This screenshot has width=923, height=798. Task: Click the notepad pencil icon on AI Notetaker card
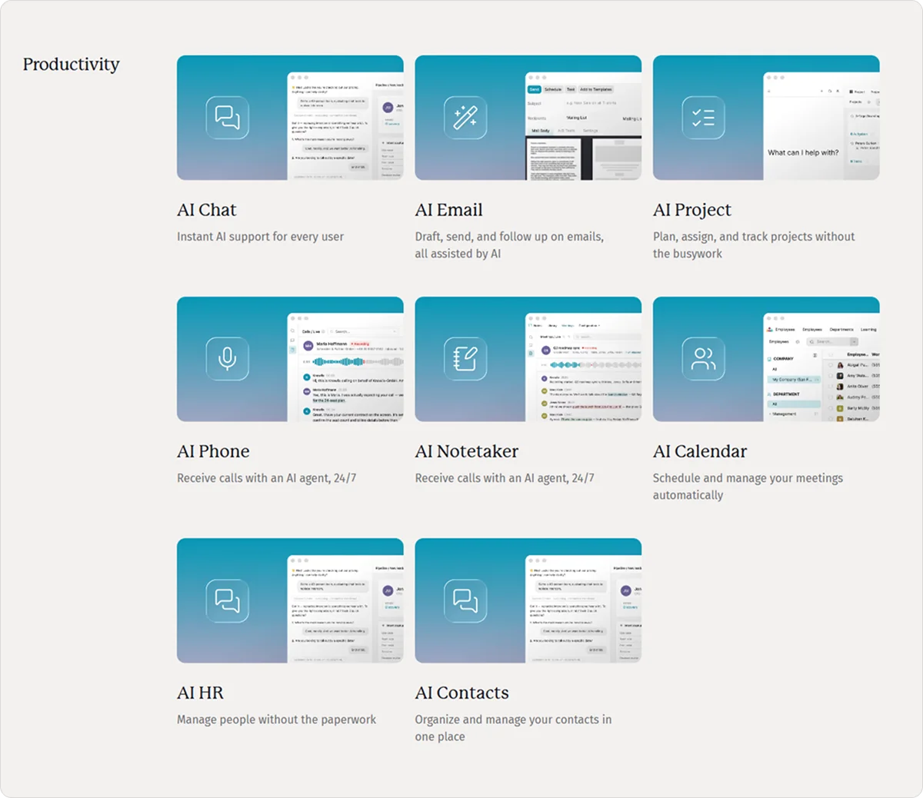pos(465,359)
